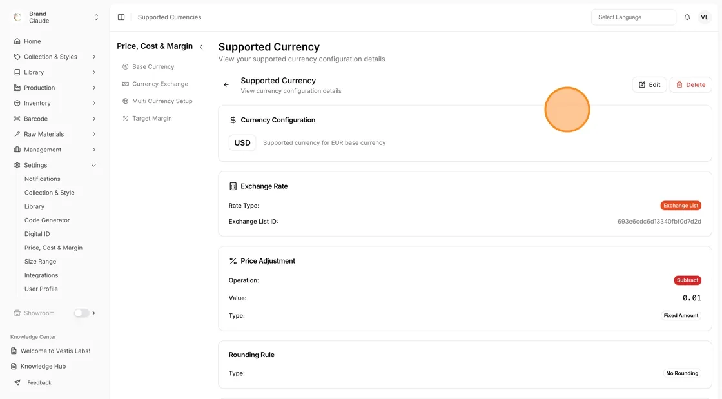Select Currency Exchange in submenu
722x399 pixels.
pos(160,84)
